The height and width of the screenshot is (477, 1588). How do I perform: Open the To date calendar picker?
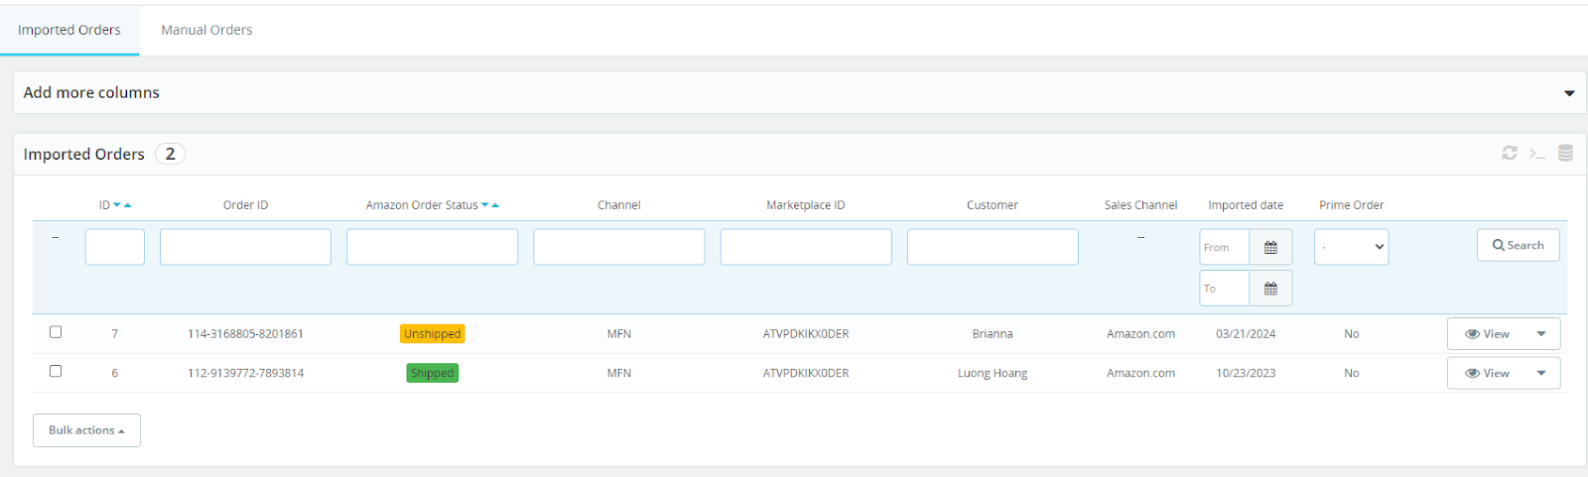(x=1270, y=289)
